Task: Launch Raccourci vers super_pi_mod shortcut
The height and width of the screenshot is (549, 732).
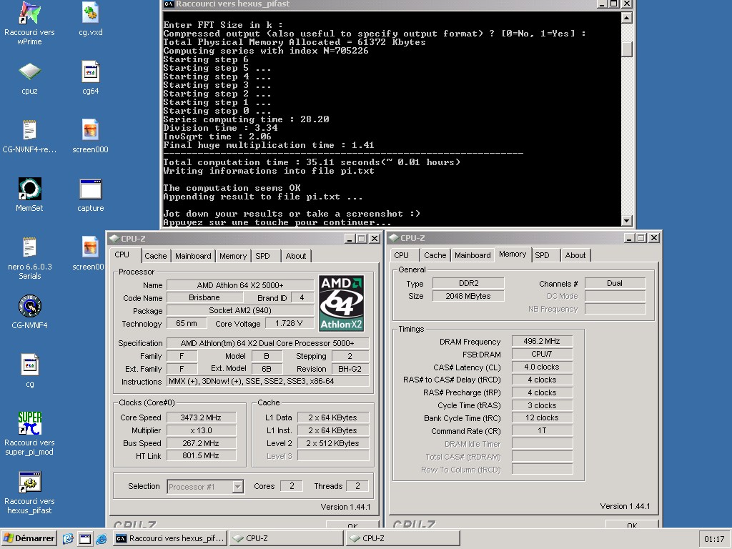Action: [x=29, y=423]
